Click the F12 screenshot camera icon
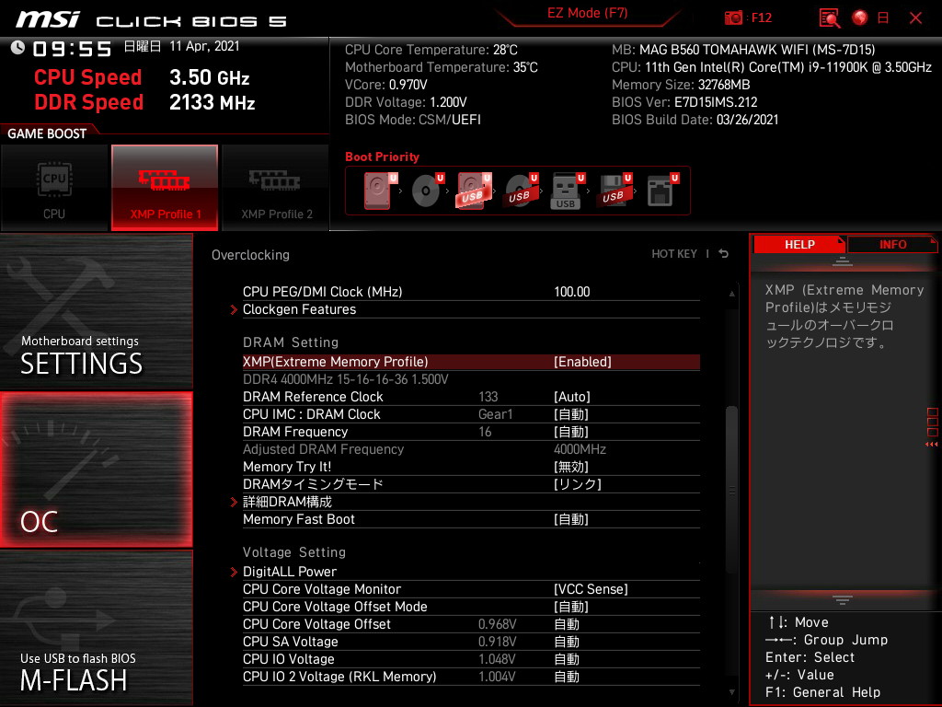The height and width of the screenshot is (707, 942). point(734,17)
